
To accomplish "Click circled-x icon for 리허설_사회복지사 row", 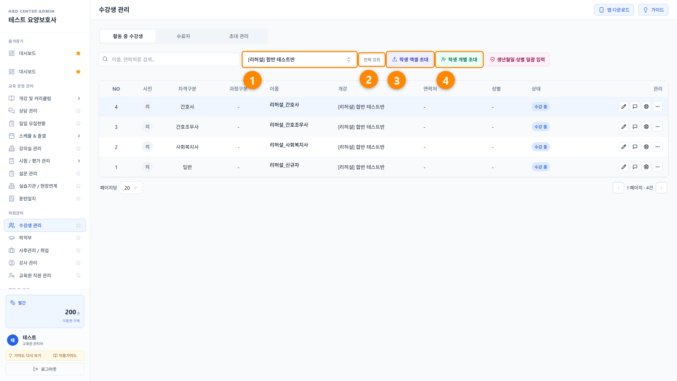I will point(646,147).
